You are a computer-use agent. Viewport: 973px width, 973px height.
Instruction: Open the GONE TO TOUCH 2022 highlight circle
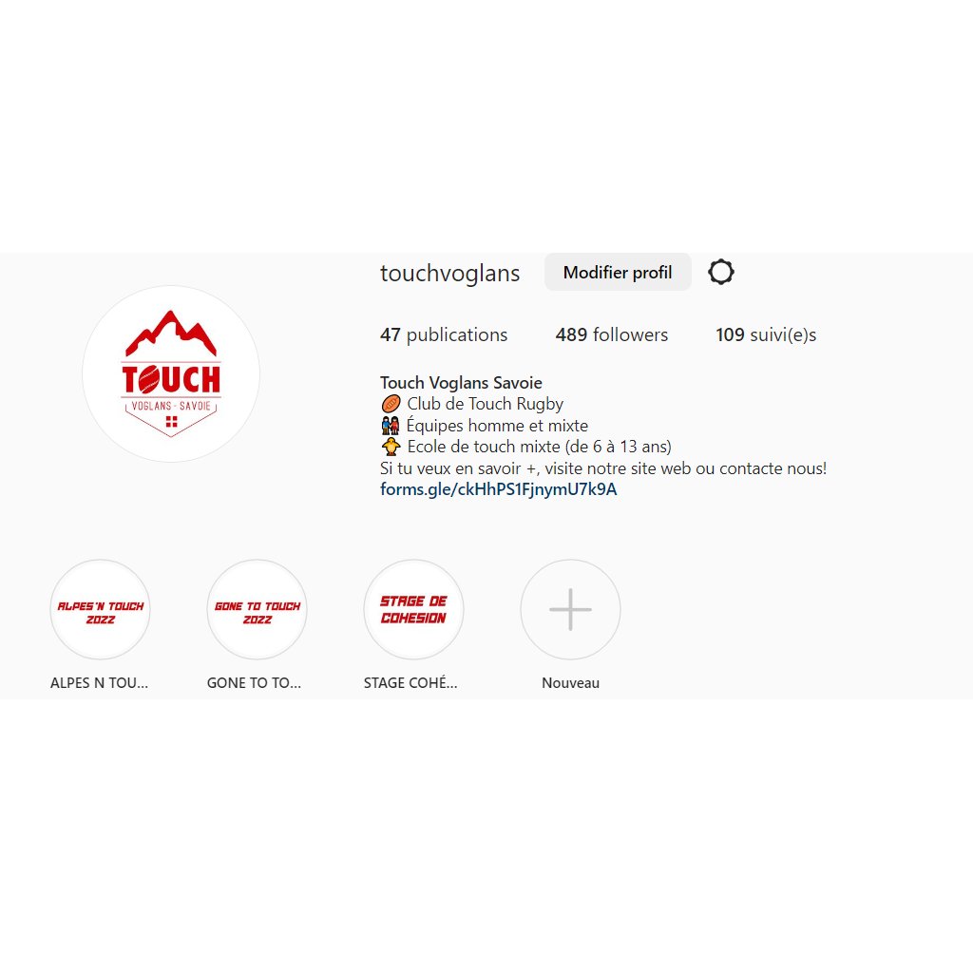click(x=257, y=609)
